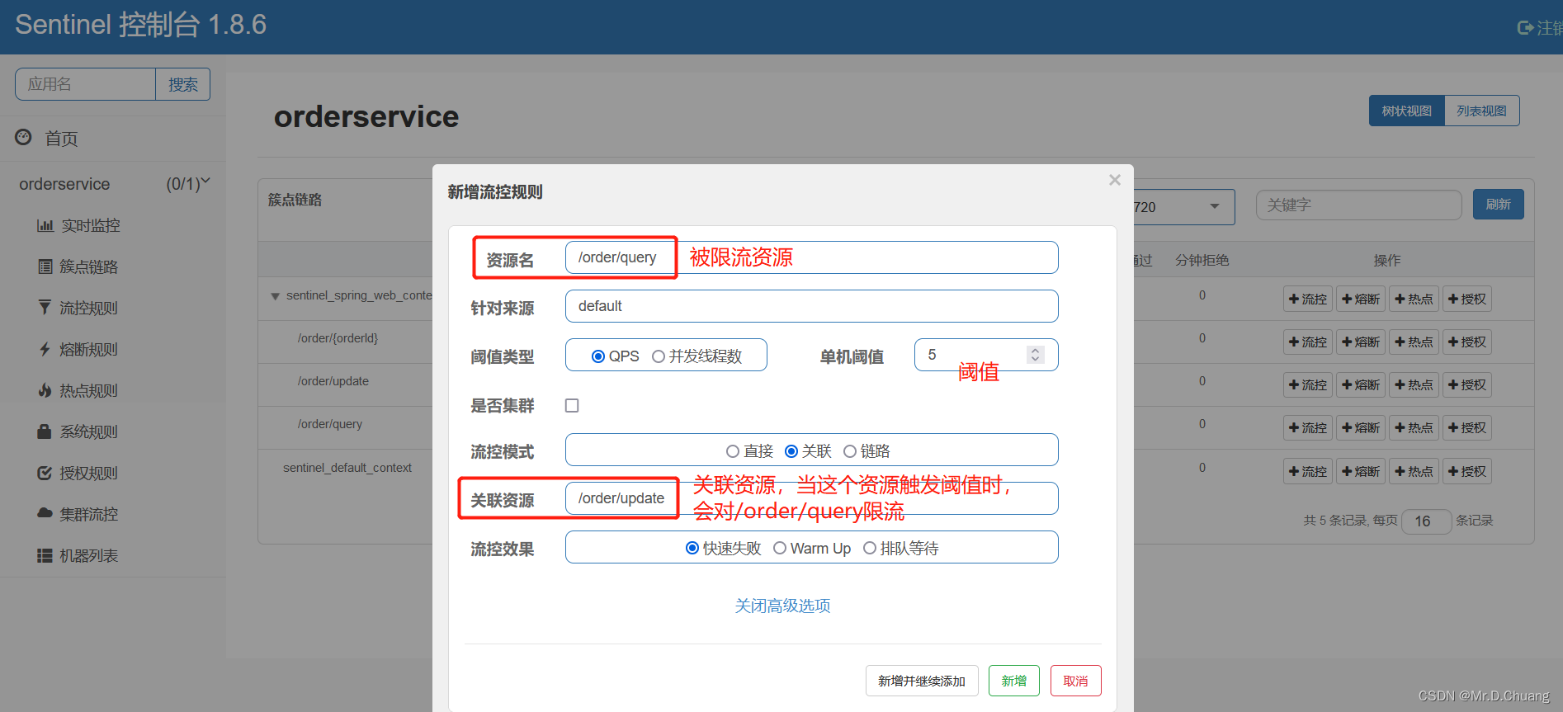1563x712 pixels.
Task: Switch to 列表视图 tab
Action: click(x=1481, y=111)
